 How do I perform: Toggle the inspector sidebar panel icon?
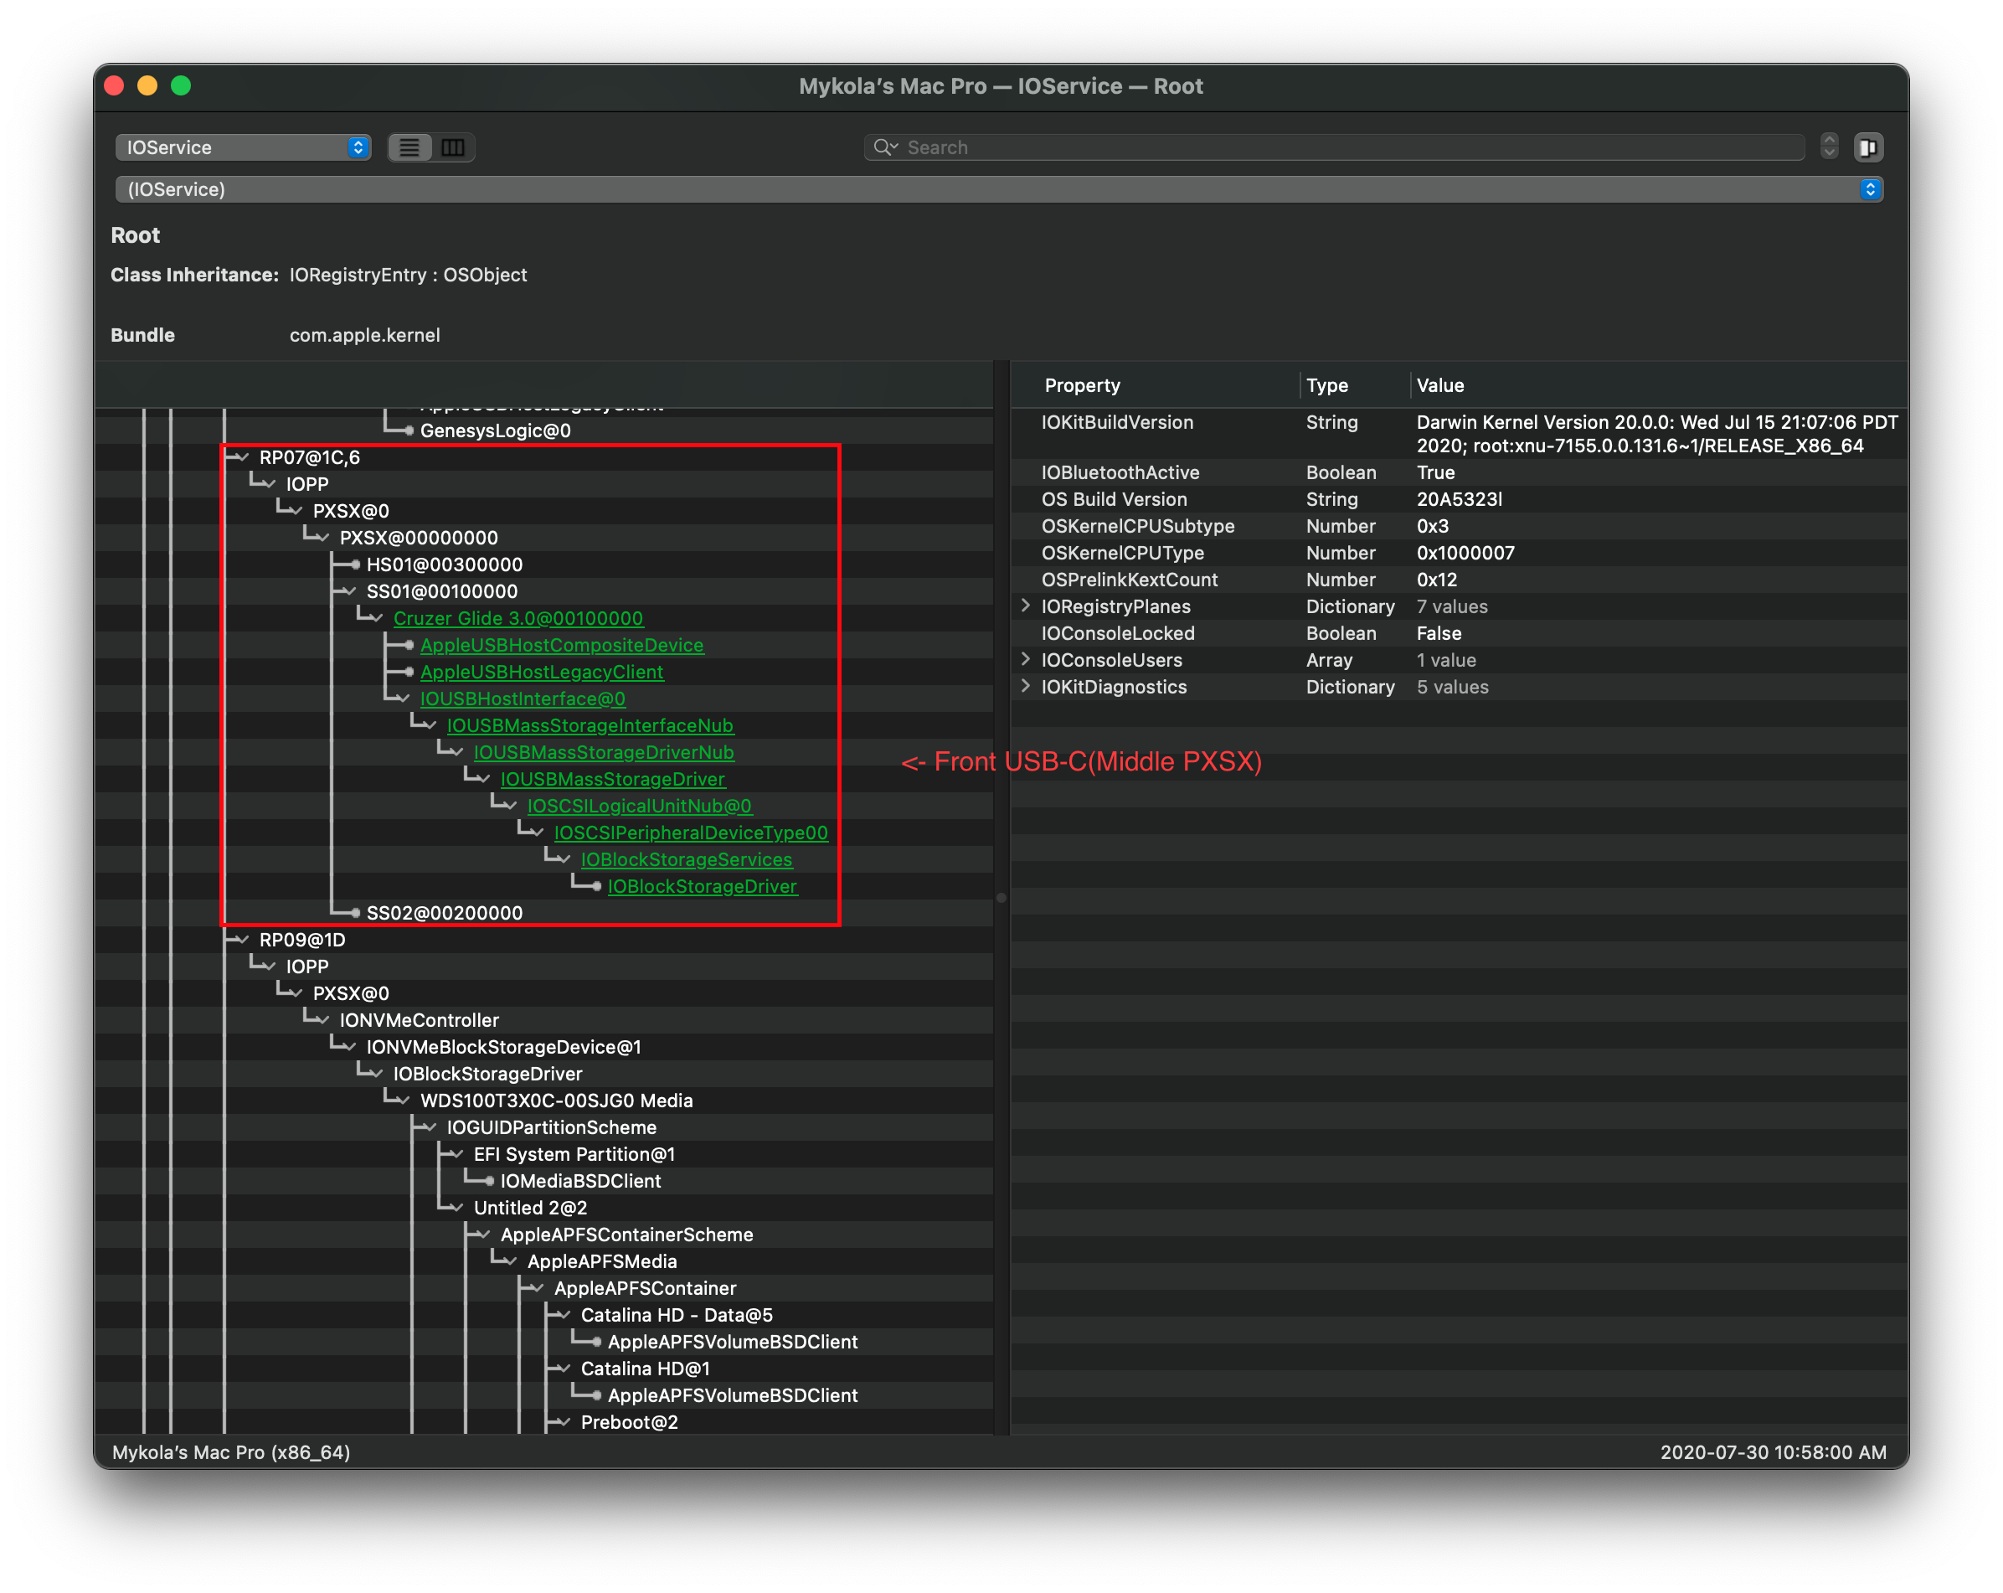(x=1868, y=147)
